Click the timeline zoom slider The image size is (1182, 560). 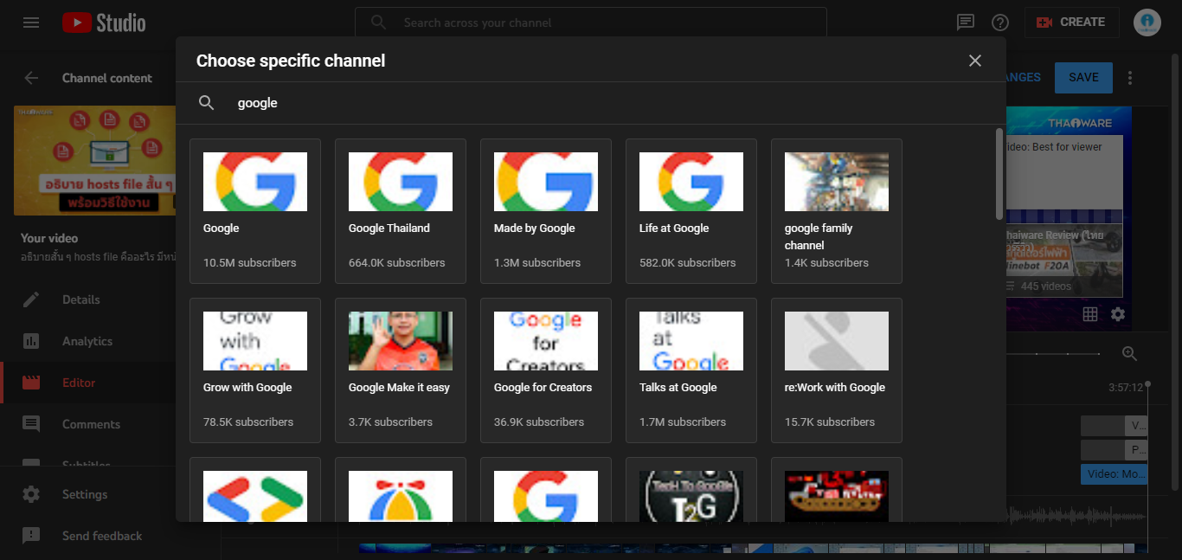(1054, 353)
